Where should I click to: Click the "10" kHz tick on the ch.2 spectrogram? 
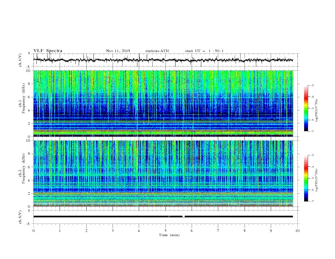click(28, 141)
